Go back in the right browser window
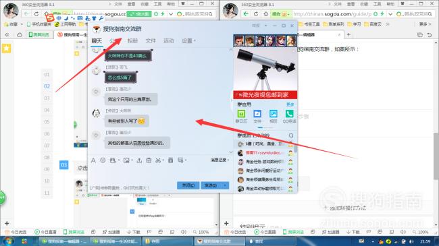The height and width of the screenshot is (246, 439). pos(246,13)
